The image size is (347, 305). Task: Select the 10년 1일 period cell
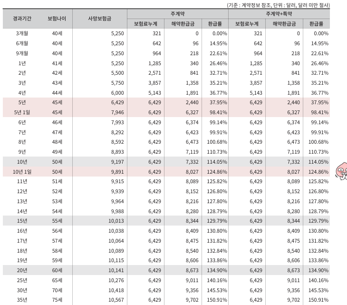click(x=22, y=172)
